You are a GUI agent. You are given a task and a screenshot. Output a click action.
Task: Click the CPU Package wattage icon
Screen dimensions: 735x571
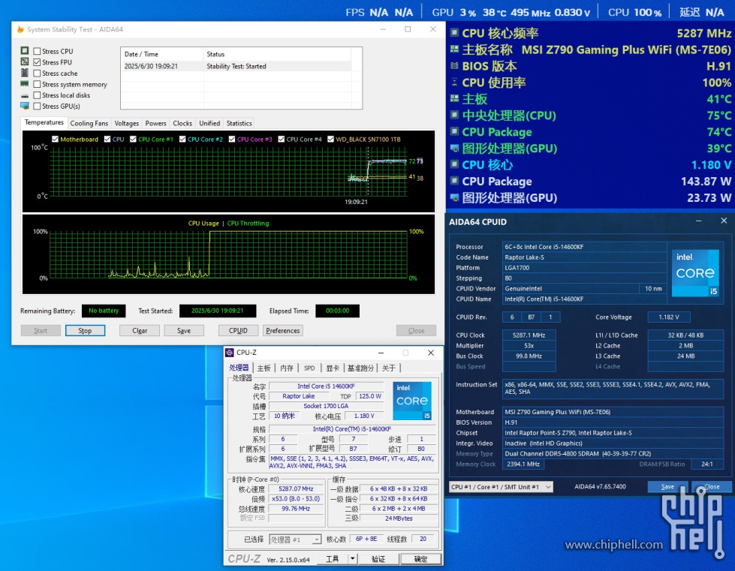tap(454, 181)
